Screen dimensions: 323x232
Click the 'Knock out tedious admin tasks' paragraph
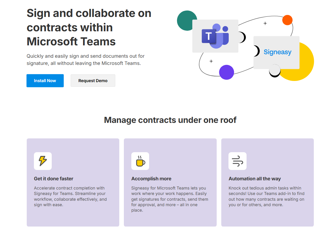coord(267,196)
